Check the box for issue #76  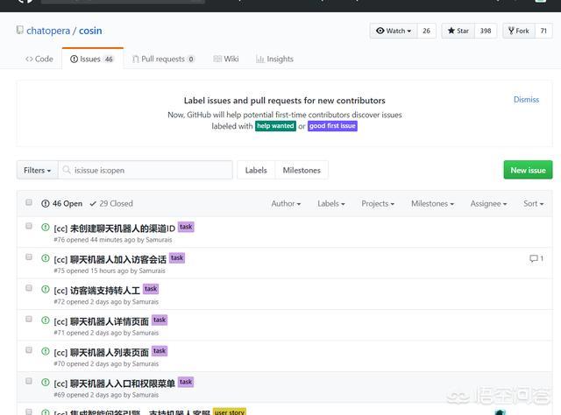29,227
